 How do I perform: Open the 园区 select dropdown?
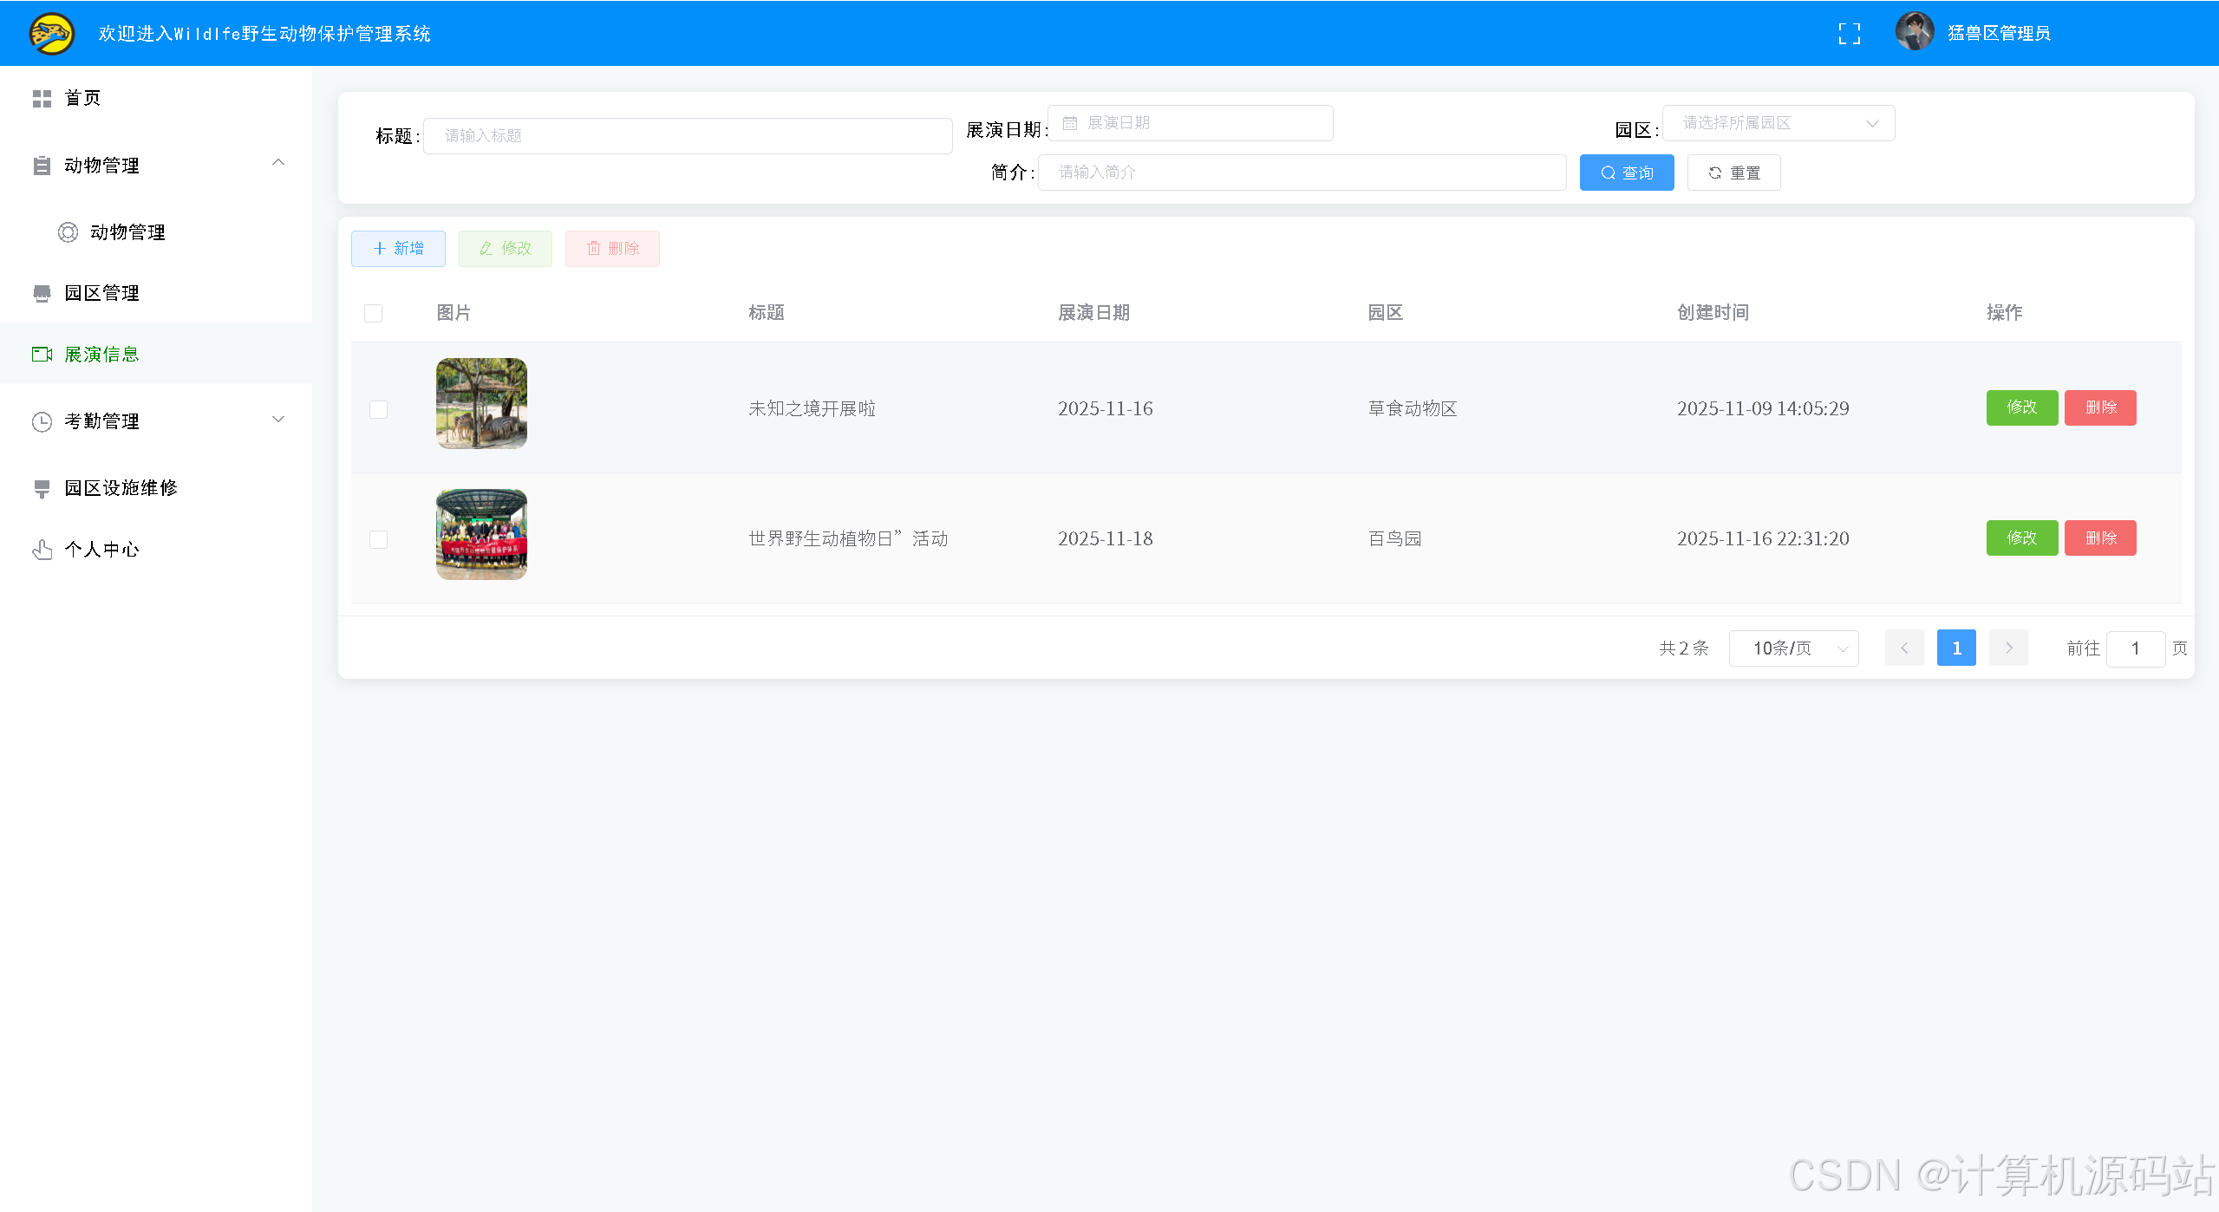pos(1778,123)
